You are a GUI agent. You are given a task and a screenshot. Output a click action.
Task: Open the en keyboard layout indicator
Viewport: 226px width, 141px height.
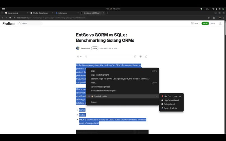point(207,9)
